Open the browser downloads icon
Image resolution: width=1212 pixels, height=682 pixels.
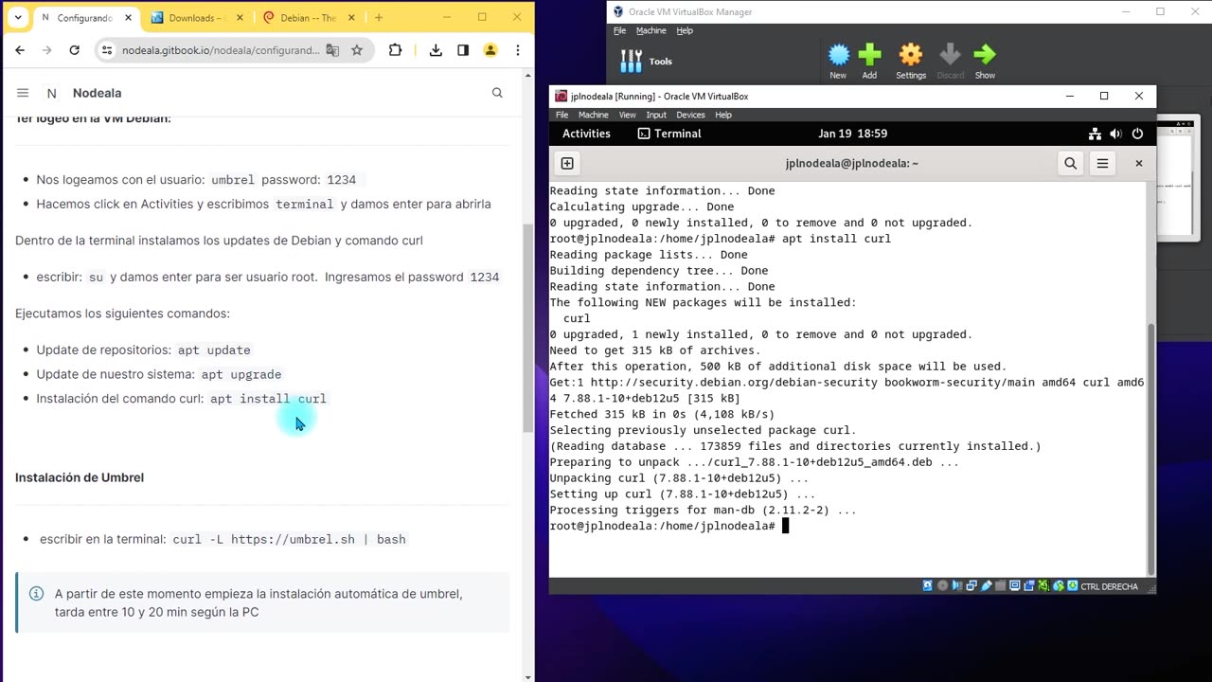pos(436,50)
